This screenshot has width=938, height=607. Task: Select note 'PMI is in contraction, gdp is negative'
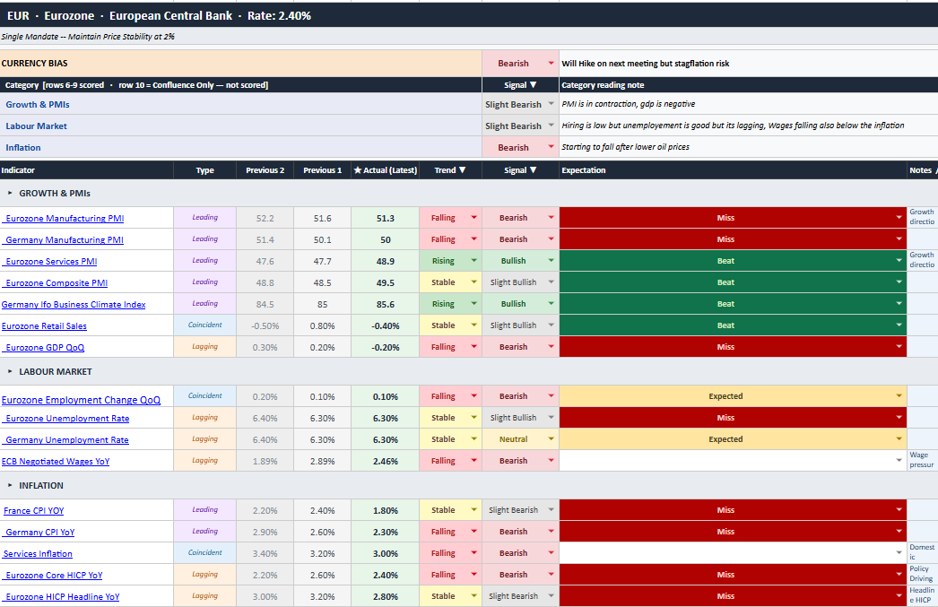[749, 104]
